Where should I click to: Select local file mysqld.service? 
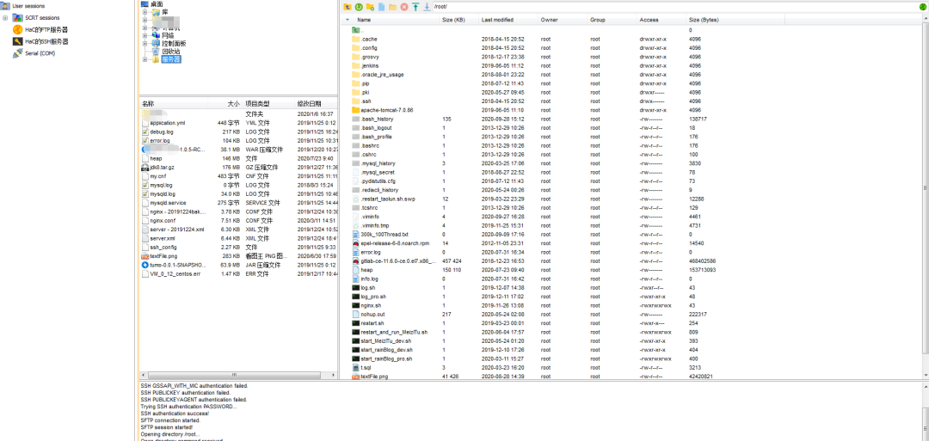coord(163,202)
